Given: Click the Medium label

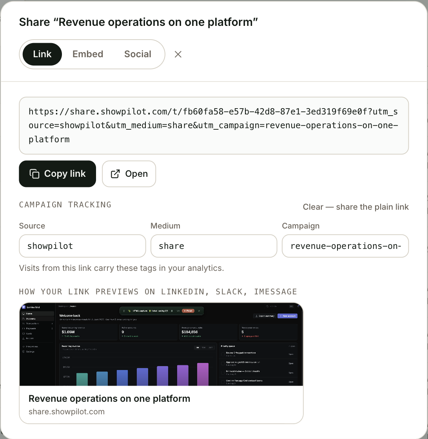Looking at the screenshot, I should pyautogui.click(x=165, y=226).
